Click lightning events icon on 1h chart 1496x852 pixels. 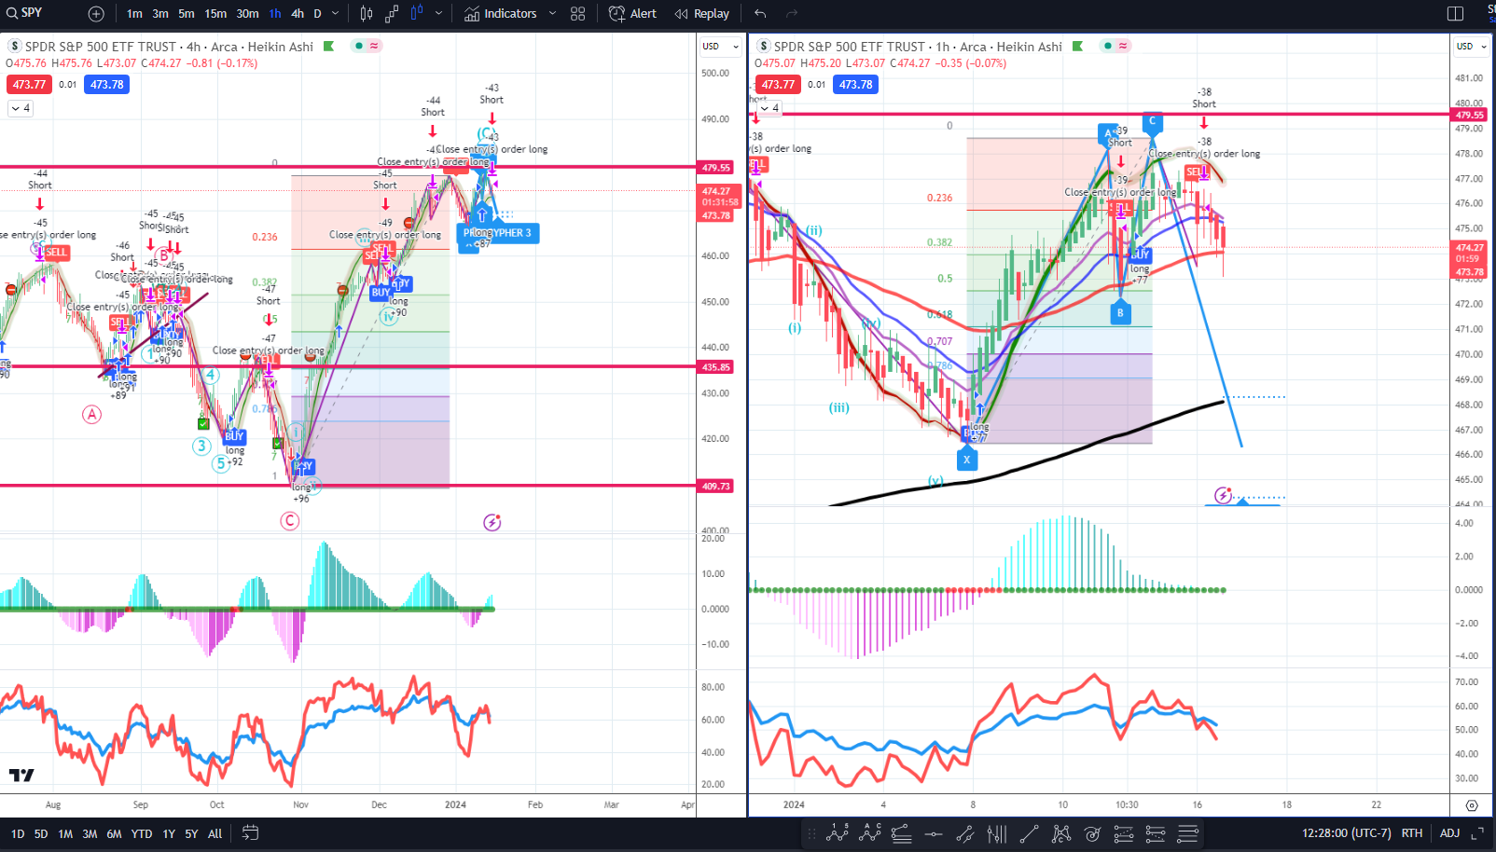pyautogui.click(x=1223, y=495)
